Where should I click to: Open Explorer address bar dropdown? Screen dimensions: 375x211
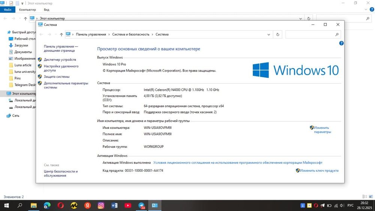click(300, 18)
